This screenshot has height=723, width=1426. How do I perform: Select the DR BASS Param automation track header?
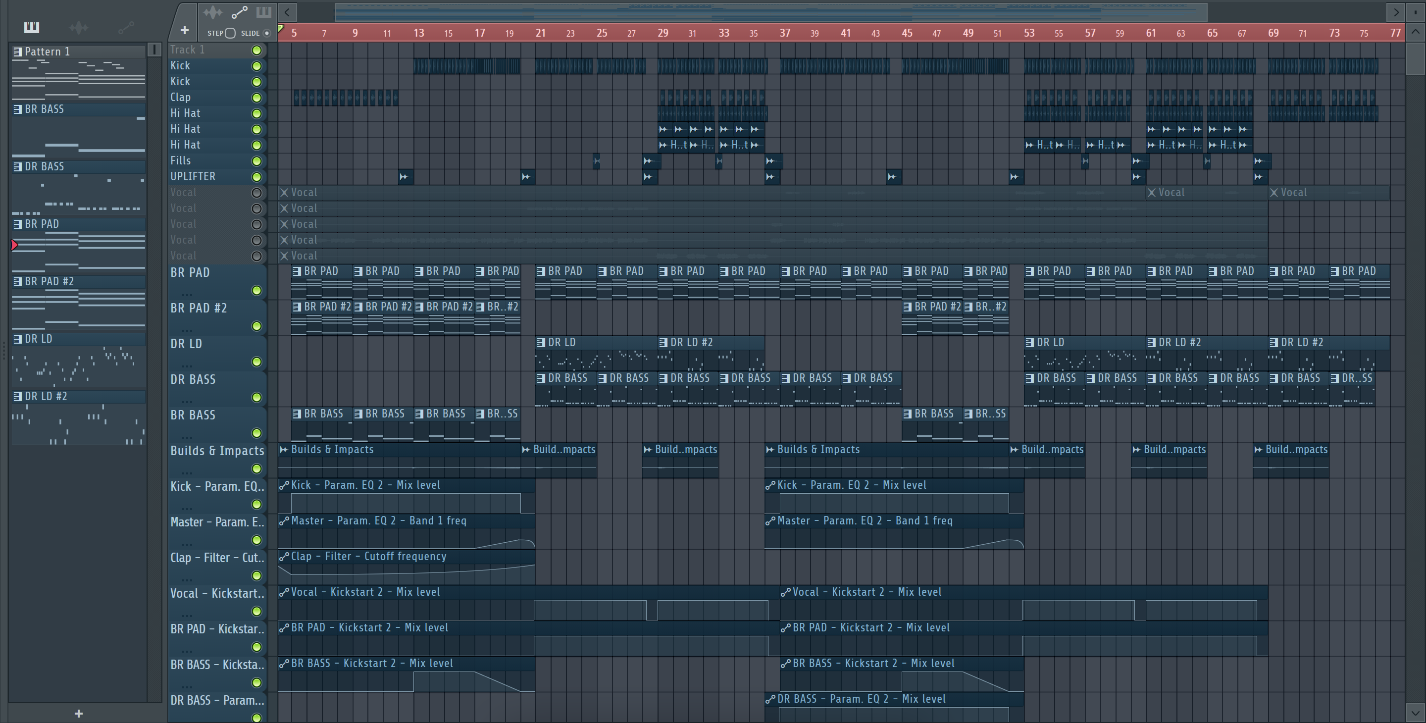[217, 708]
